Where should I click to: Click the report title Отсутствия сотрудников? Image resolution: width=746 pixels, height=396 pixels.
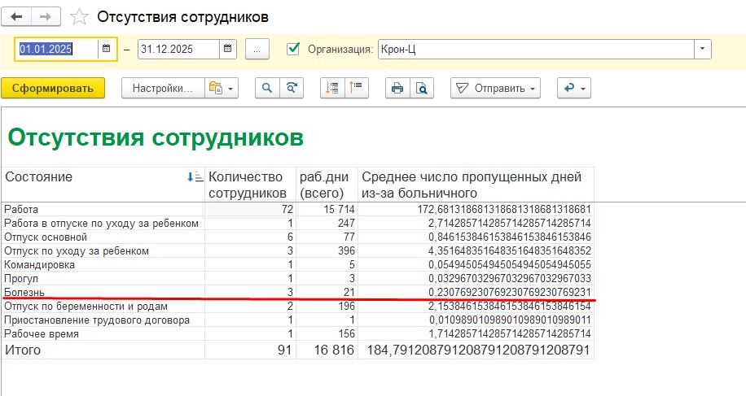tap(156, 137)
